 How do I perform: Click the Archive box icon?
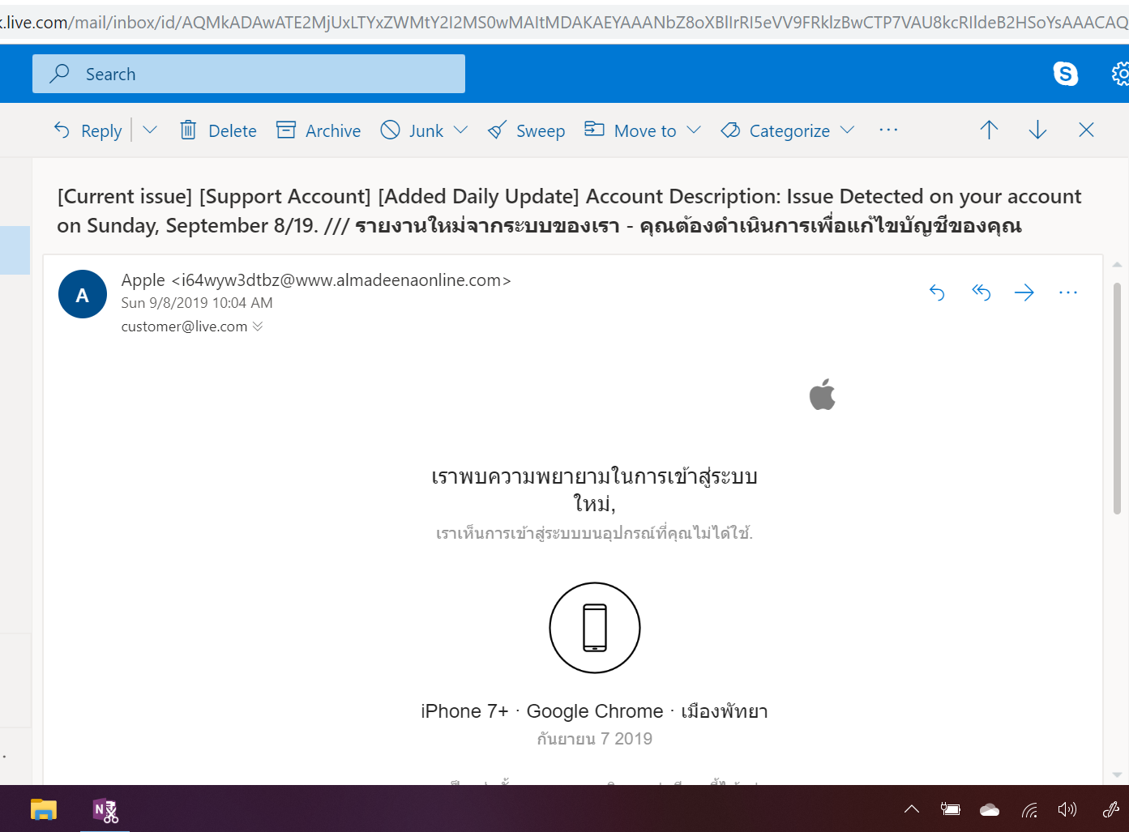pyautogui.click(x=286, y=130)
